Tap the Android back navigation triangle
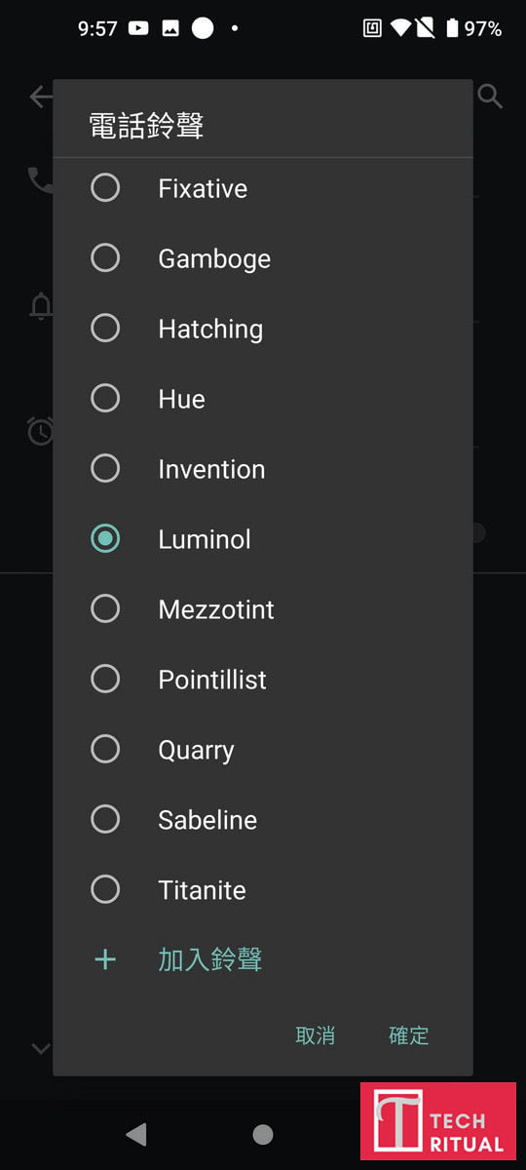526x1170 pixels. (136, 1134)
